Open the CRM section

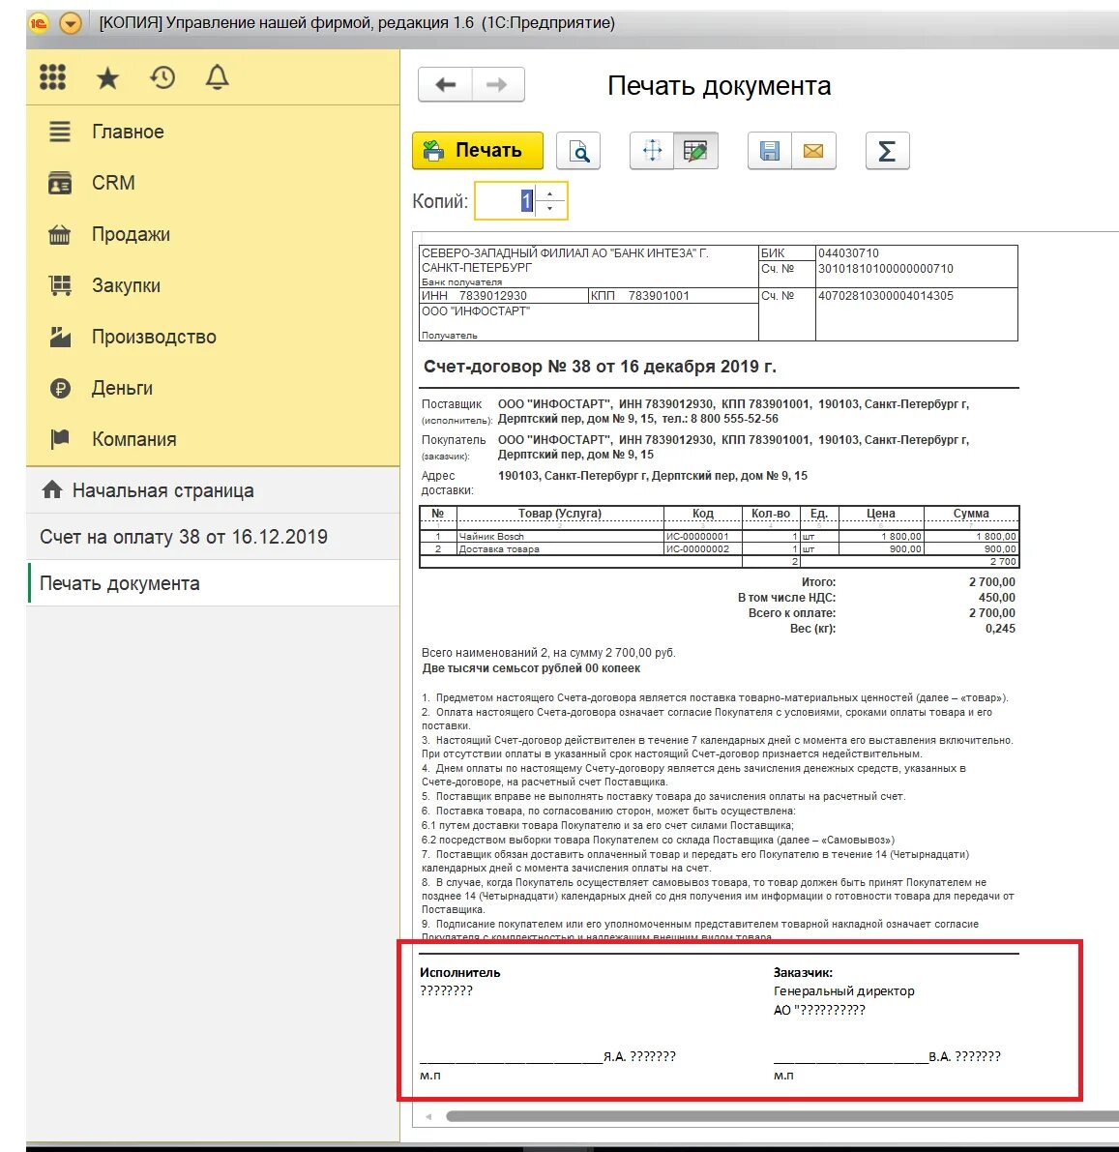(113, 182)
